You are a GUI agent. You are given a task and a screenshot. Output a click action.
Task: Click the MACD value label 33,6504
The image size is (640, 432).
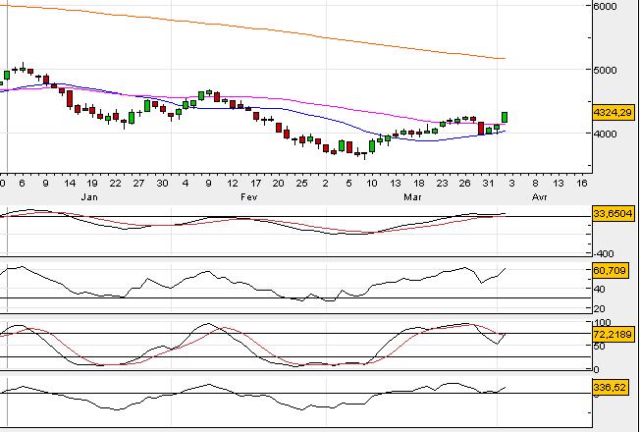613,213
